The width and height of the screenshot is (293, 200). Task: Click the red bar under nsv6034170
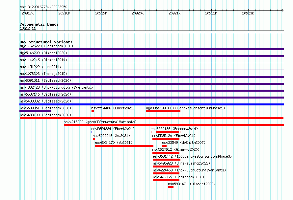click(124, 146)
